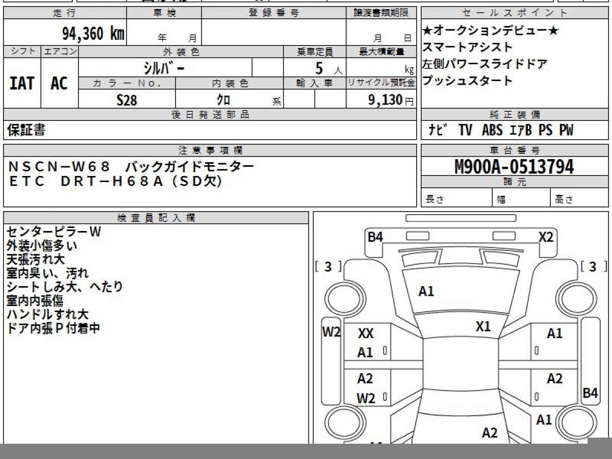Viewport: 612px width, 459px height.
Task: Click the recycle deposit 9,130円
Action: click(x=391, y=100)
